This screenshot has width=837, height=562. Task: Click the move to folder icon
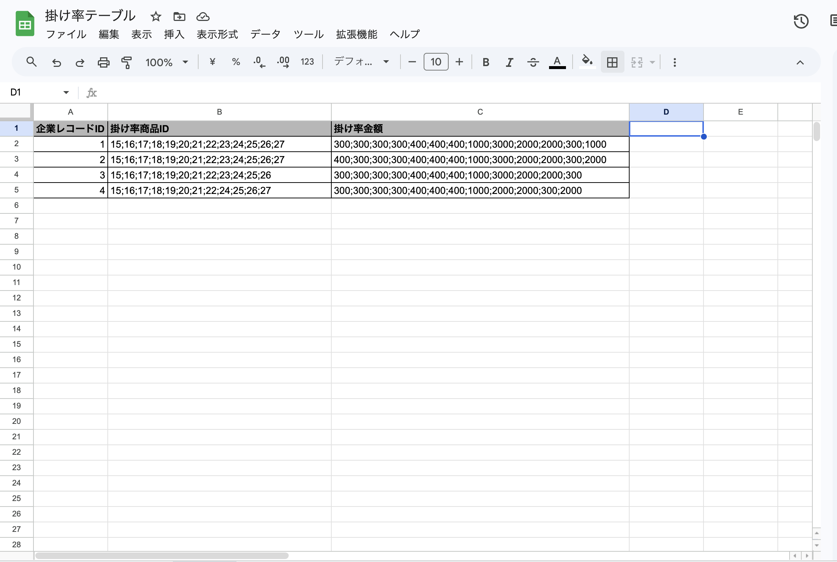click(179, 17)
